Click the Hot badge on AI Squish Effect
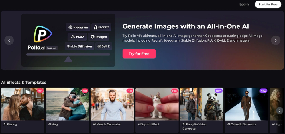 [174, 91]
